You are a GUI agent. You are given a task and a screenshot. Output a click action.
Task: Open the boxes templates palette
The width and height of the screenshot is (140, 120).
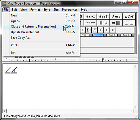tap(129, 23)
